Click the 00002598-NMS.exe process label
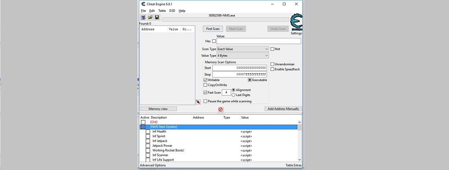 click(222, 15)
